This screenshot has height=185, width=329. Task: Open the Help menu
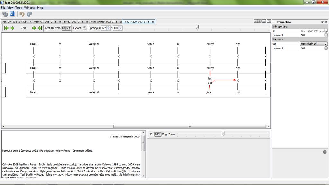40,8
